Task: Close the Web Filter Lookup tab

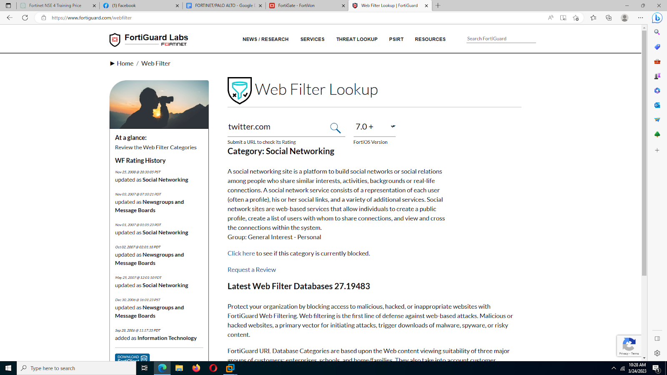Action: 426,5
